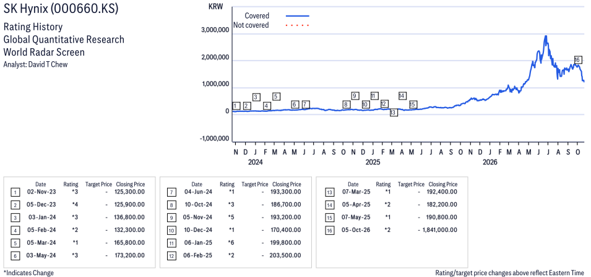The height and width of the screenshot is (277, 591).
Task: Click the closing price 182,200.00
Action: click(x=442, y=205)
